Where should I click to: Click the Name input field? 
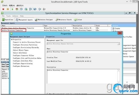(83, 52)
